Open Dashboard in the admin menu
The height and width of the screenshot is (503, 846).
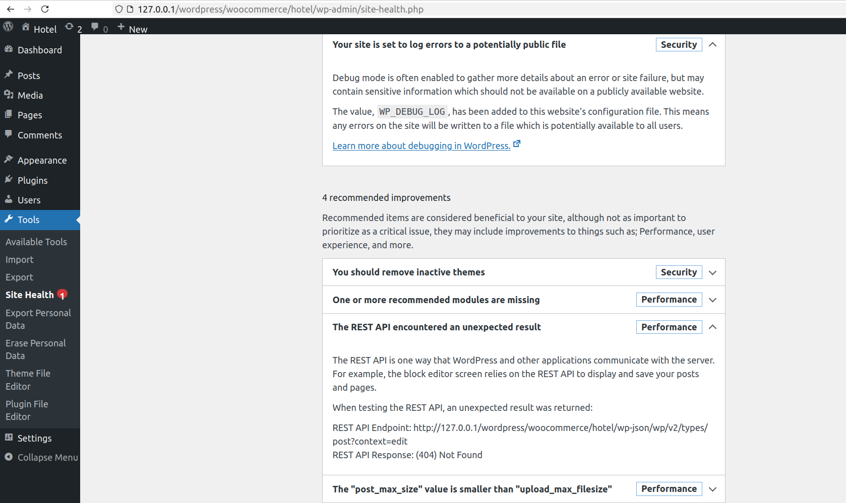pyautogui.click(x=40, y=50)
